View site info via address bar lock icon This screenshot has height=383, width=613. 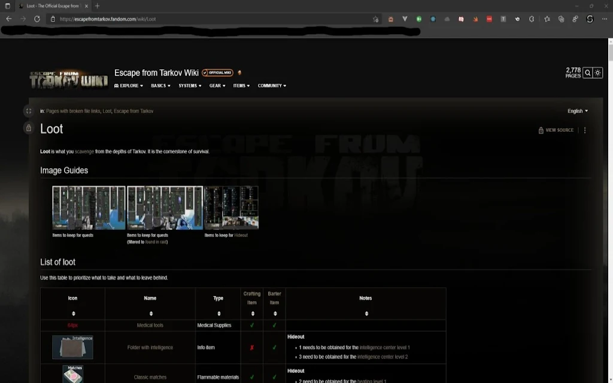[53, 19]
